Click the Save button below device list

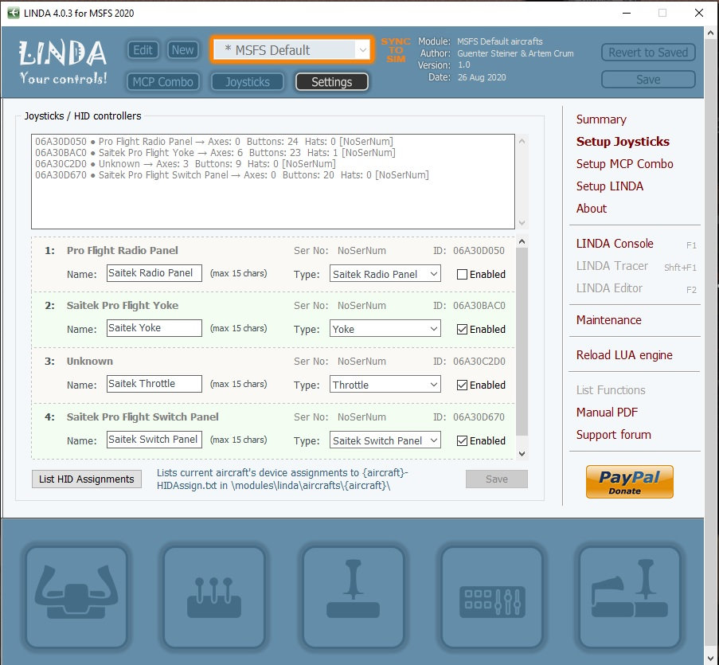pos(497,479)
